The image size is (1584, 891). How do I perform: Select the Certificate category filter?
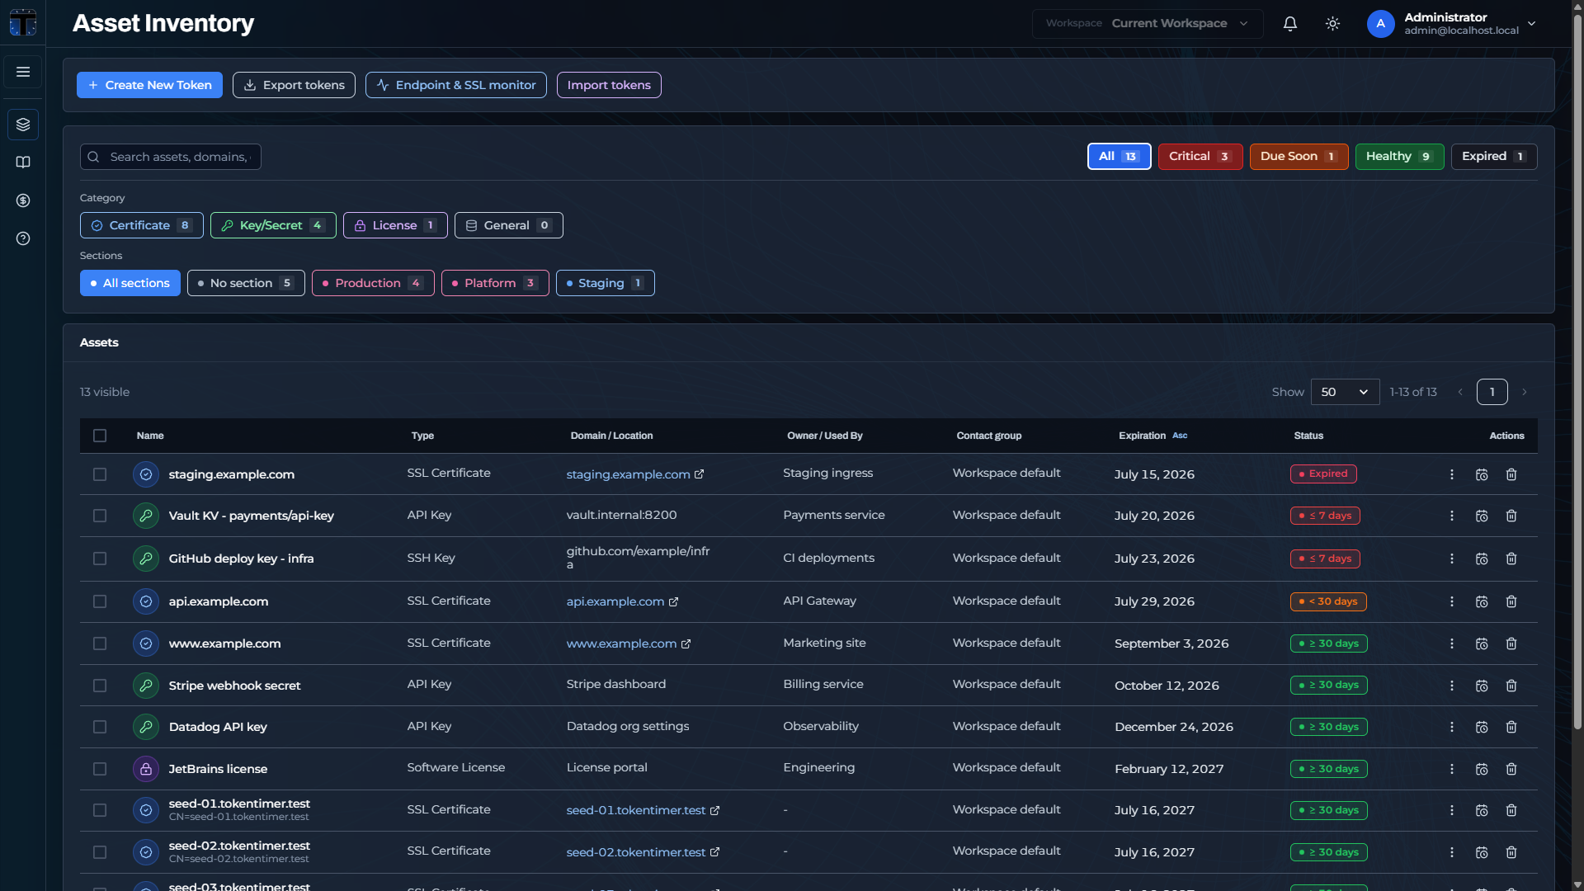point(142,225)
